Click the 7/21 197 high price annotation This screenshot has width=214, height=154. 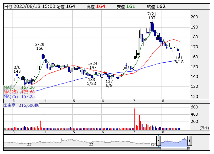click(x=152, y=16)
